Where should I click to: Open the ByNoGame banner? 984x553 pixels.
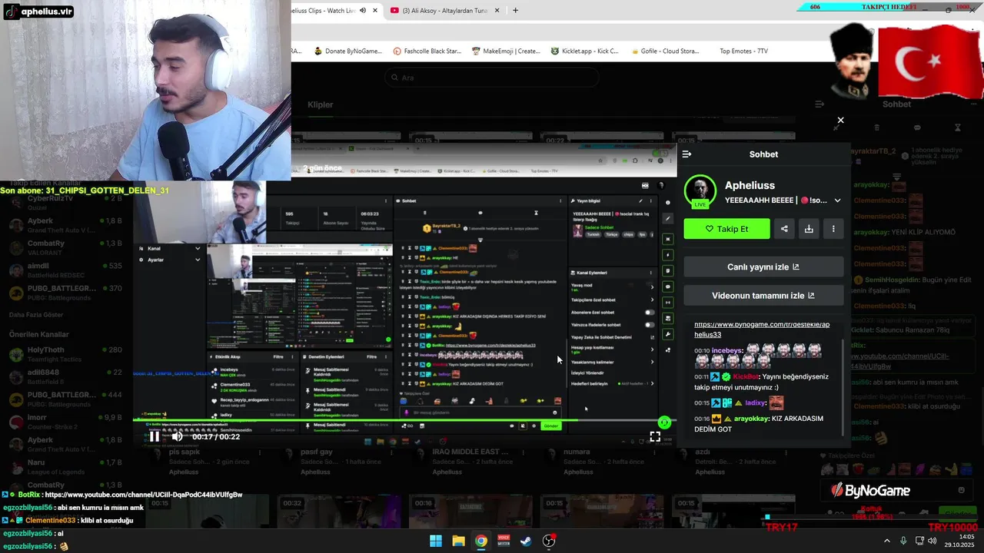click(x=870, y=490)
